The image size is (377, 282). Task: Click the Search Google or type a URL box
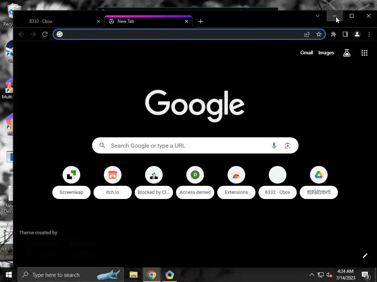click(x=195, y=145)
